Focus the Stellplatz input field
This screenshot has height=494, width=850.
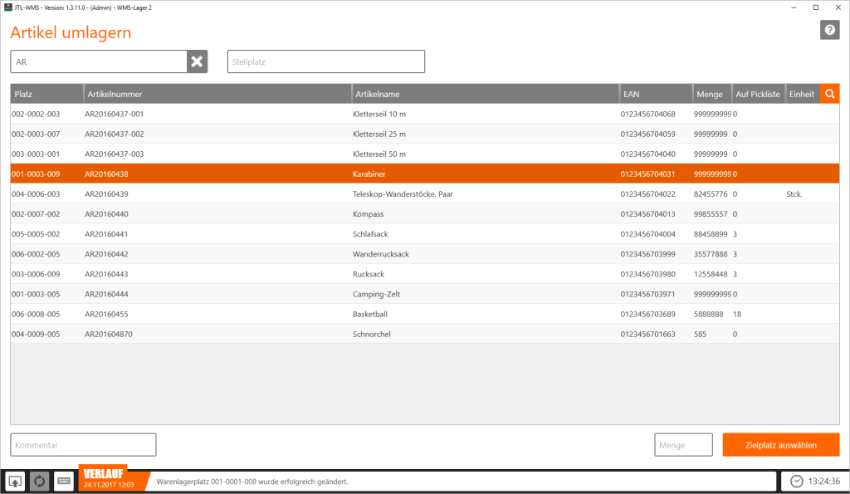point(325,61)
